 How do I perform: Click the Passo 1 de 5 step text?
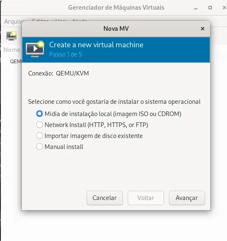[66, 54]
